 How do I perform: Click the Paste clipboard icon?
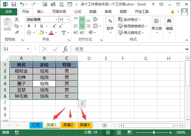click(8, 22)
